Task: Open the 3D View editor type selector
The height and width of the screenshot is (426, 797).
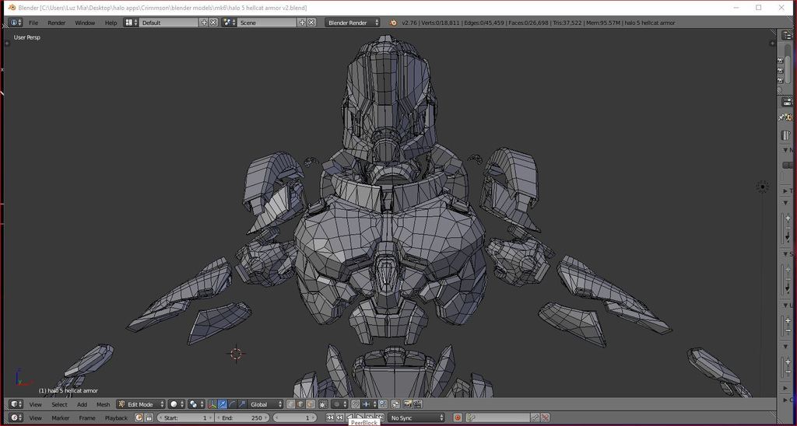Action: pos(16,404)
